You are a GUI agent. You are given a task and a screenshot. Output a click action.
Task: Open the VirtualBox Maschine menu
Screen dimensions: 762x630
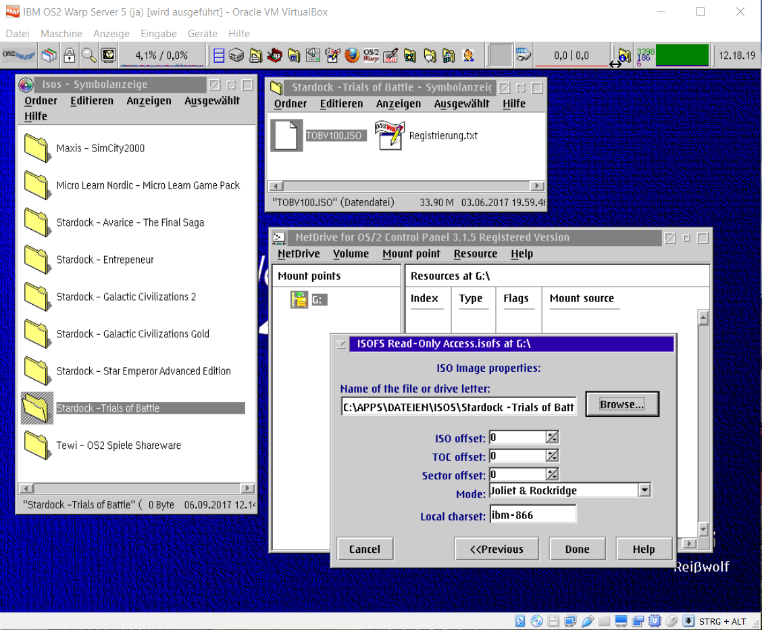pyautogui.click(x=61, y=34)
